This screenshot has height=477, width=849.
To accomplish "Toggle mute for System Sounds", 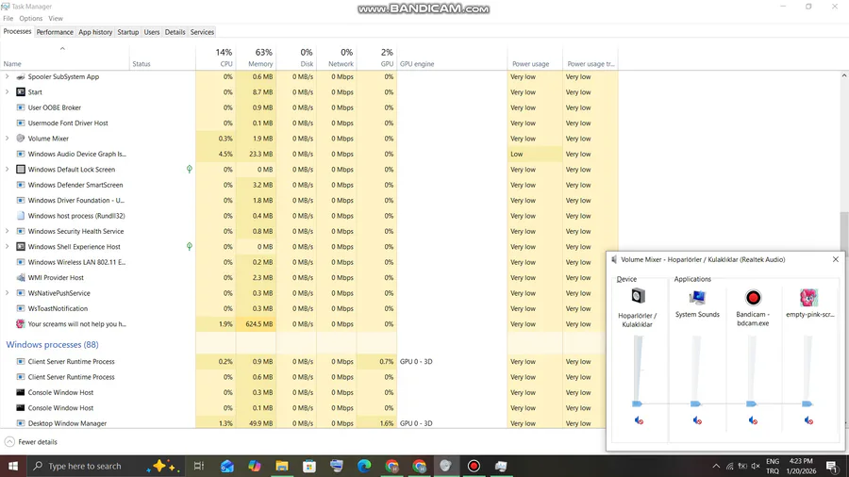I will pyautogui.click(x=697, y=420).
